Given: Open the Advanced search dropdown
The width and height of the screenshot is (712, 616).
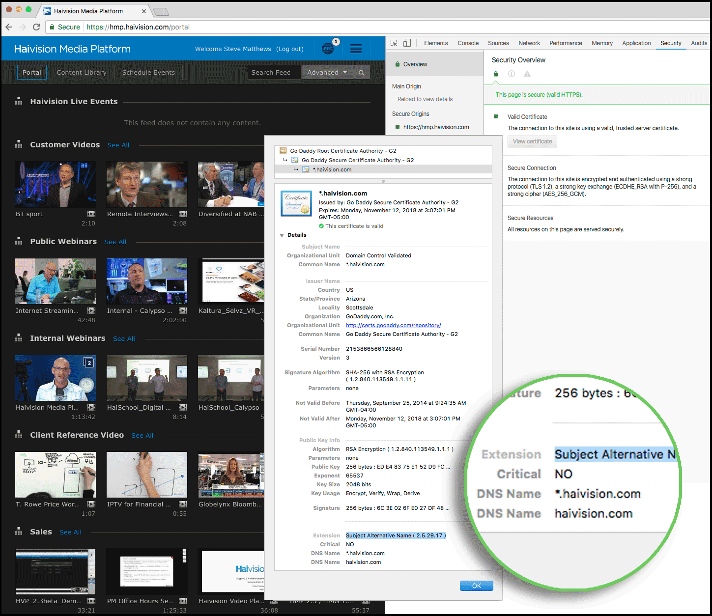Looking at the screenshot, I should click(x=327, y=73).
